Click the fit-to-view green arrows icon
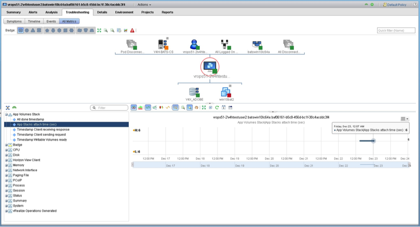This screenshot has height=227, width=420. coord(99,30)
